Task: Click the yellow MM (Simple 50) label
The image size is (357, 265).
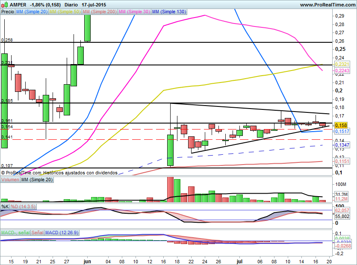Action: pyautogui.click(x=65, y=12)
